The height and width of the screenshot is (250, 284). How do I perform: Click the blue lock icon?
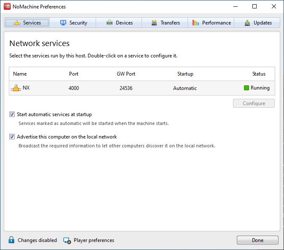[x=11, y=240]
